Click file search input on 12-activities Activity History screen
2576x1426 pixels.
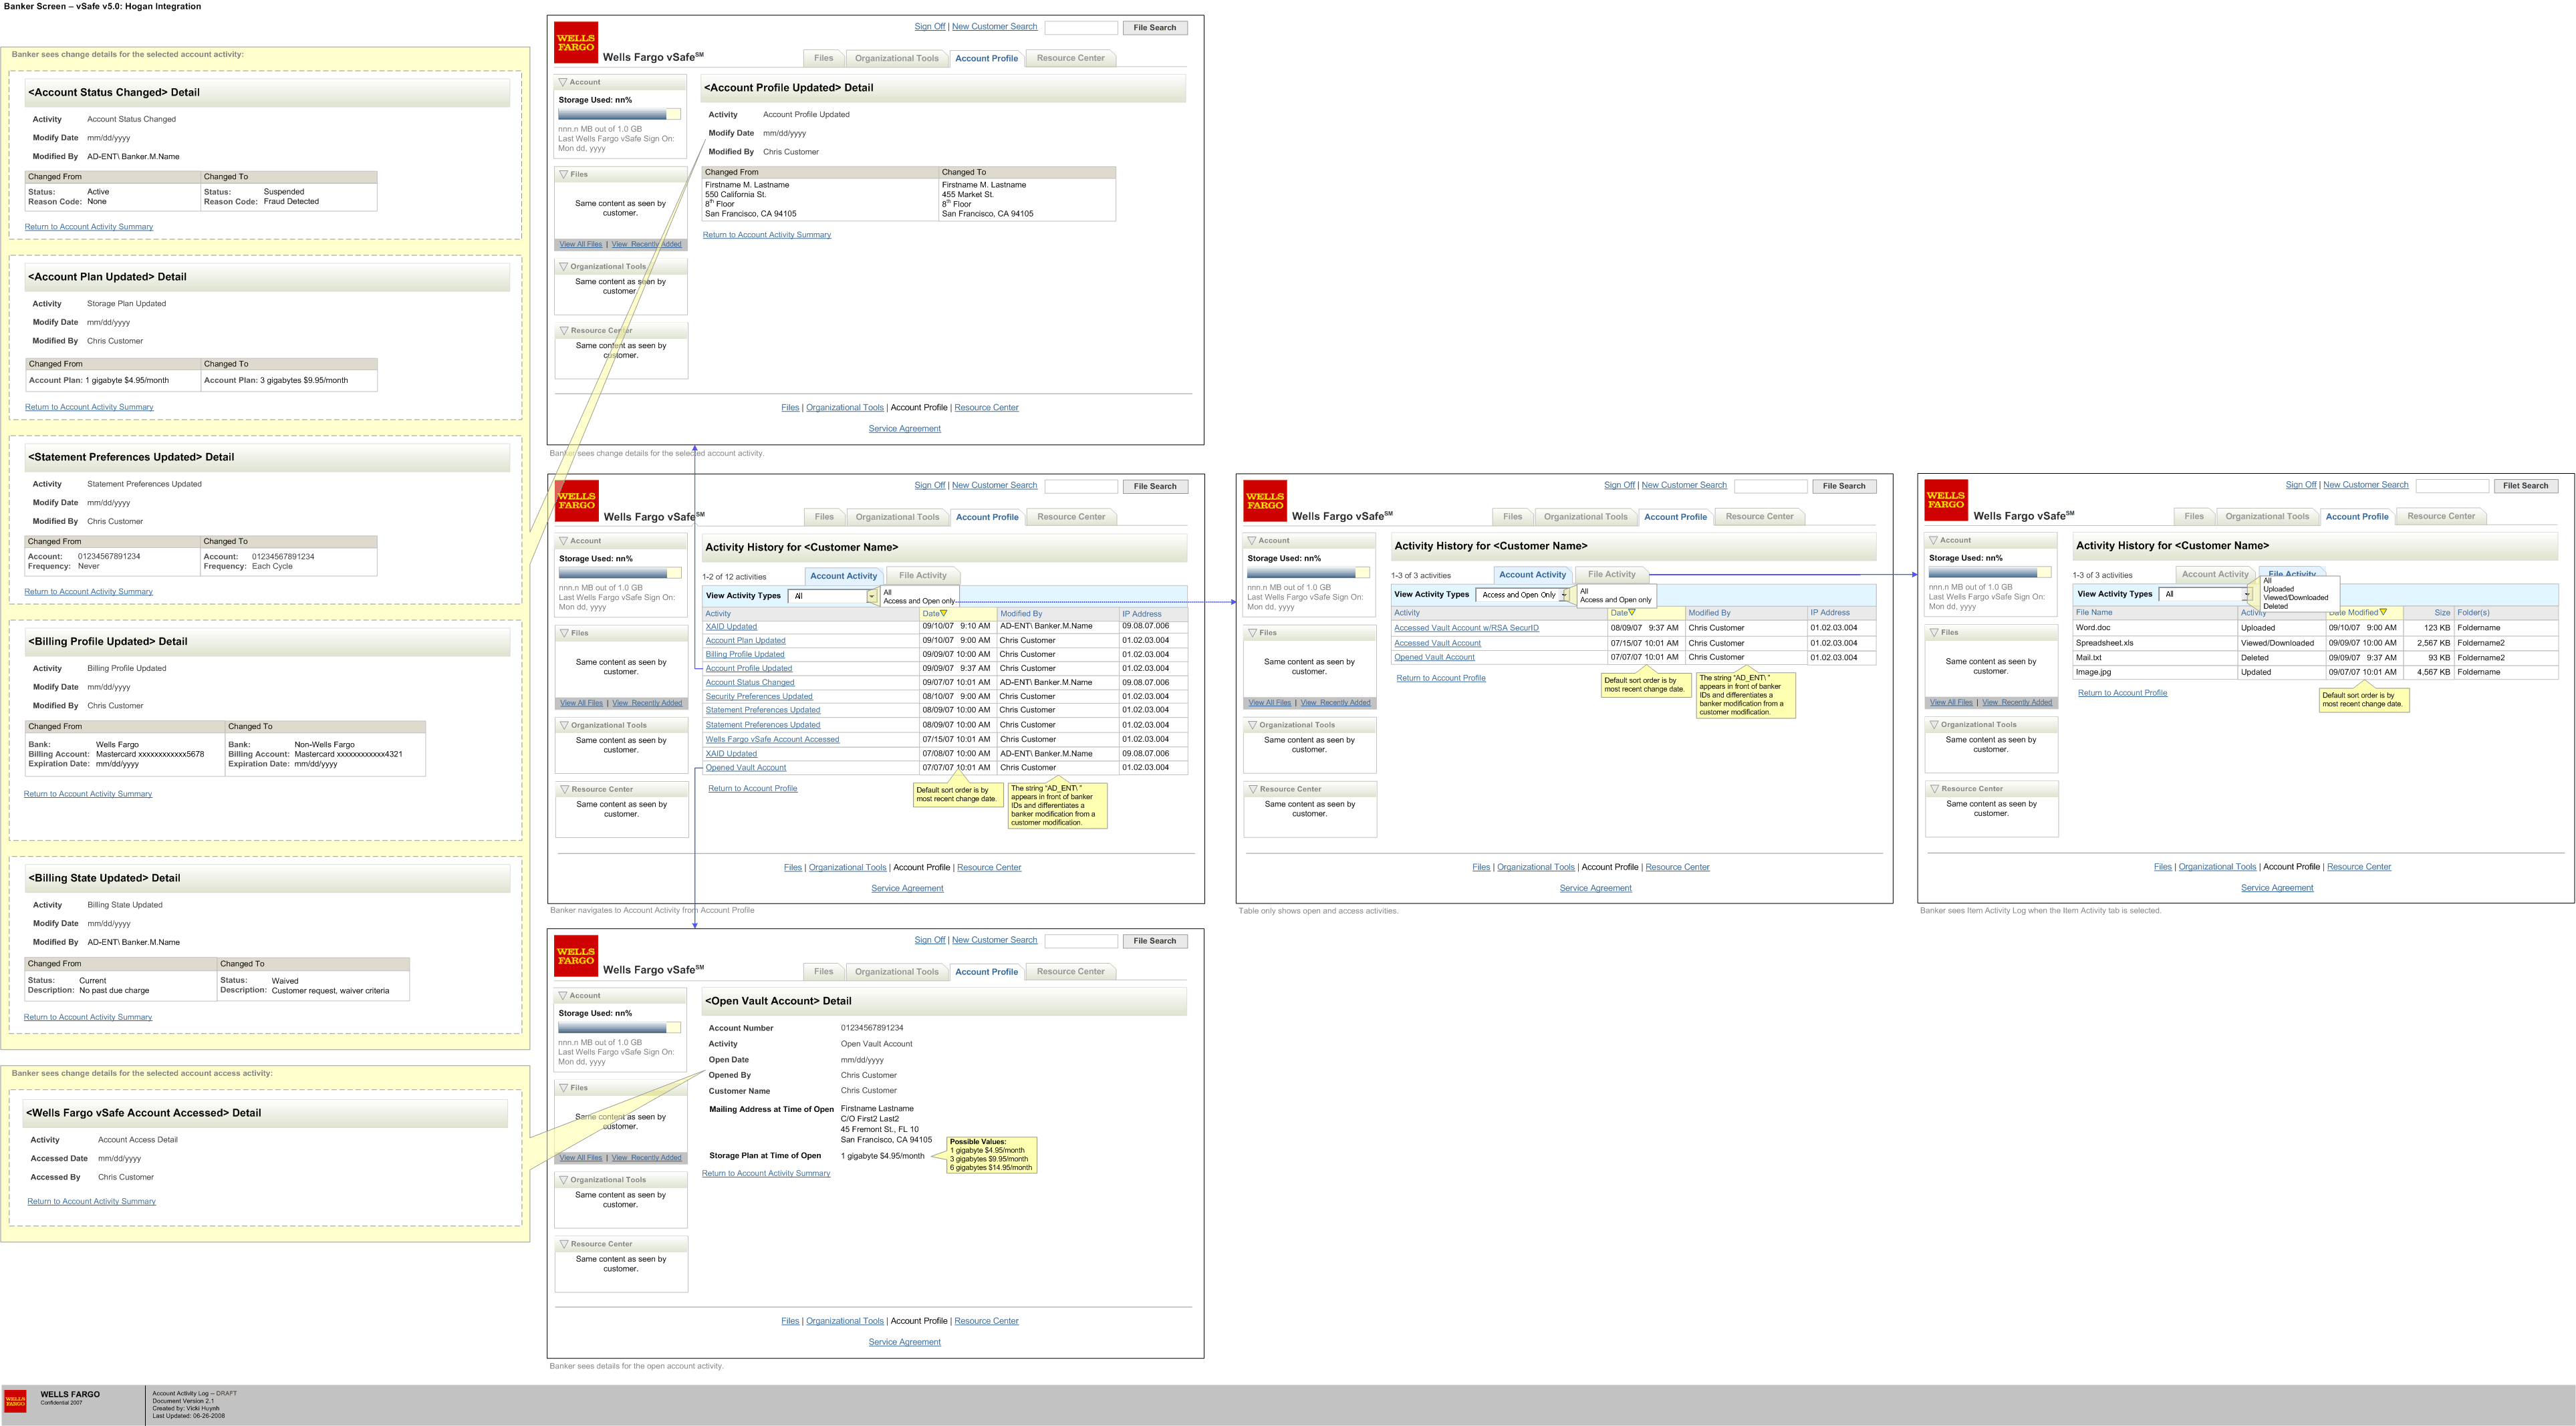pyautogui.click(x=1081, y=486)
